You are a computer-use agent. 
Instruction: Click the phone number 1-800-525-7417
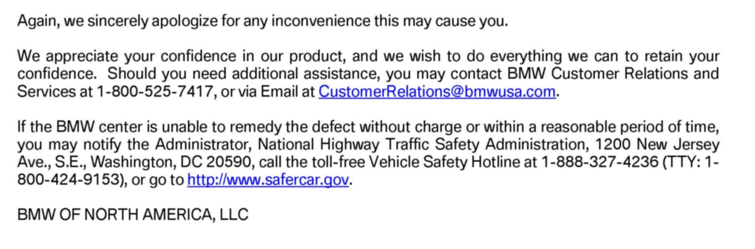[x=155, y=92]
